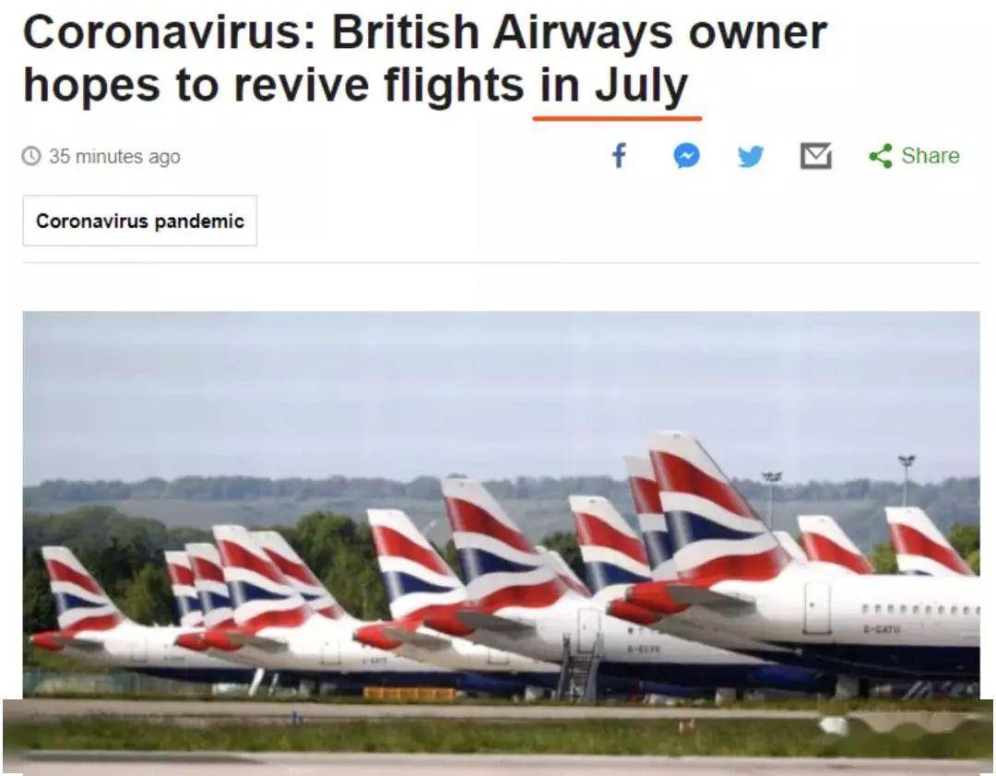
Task: Click the underlined 'in July' headline text
Action: [614, 85]
